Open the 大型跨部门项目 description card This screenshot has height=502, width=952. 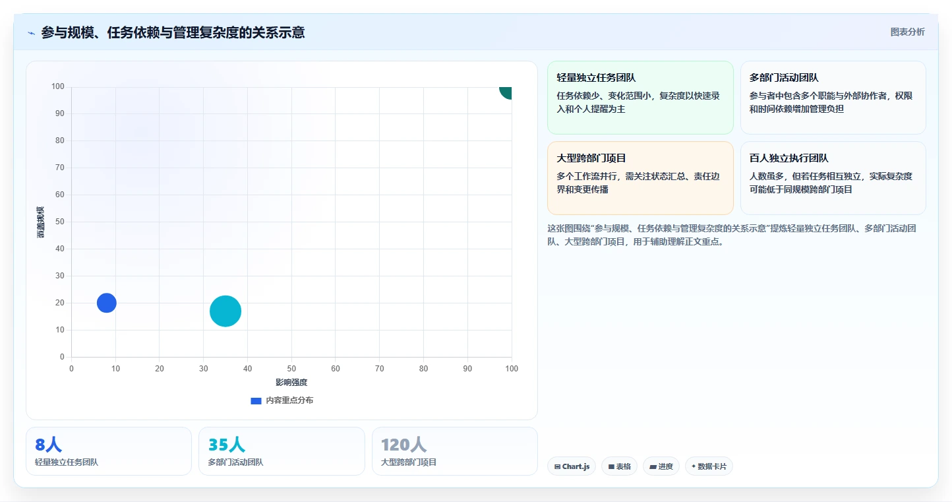[x=640, y=178]
